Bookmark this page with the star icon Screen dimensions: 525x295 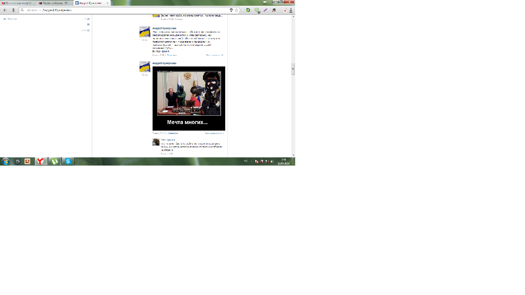tap(236, 10)
